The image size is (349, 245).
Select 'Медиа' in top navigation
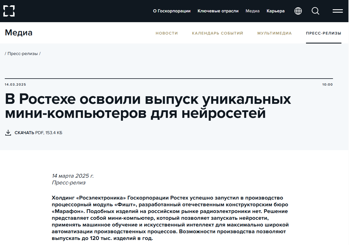pyautogui.click(x=253, y=11)
